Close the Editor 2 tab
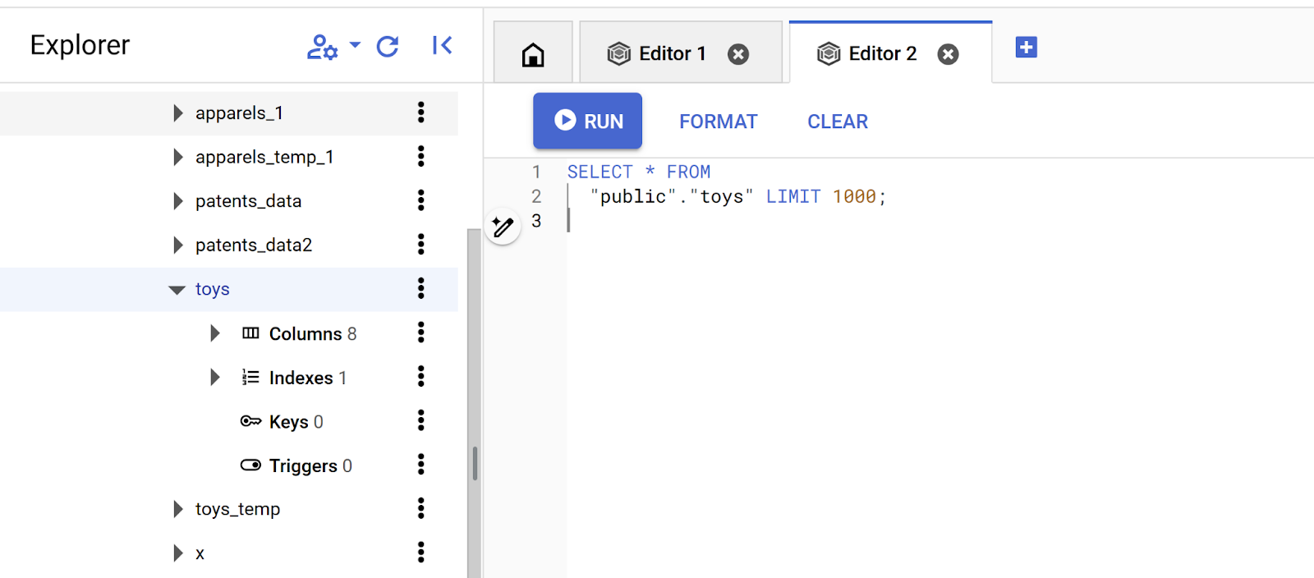Image resolution: width=1314 pixels, height=578 pixels. pyautogui.click(x=948, y=54)
